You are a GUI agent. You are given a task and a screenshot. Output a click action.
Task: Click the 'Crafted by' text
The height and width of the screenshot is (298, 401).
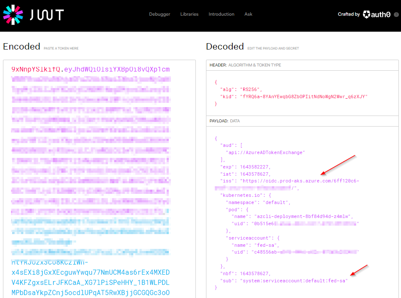pyautogui.click(x=349, y=14)
